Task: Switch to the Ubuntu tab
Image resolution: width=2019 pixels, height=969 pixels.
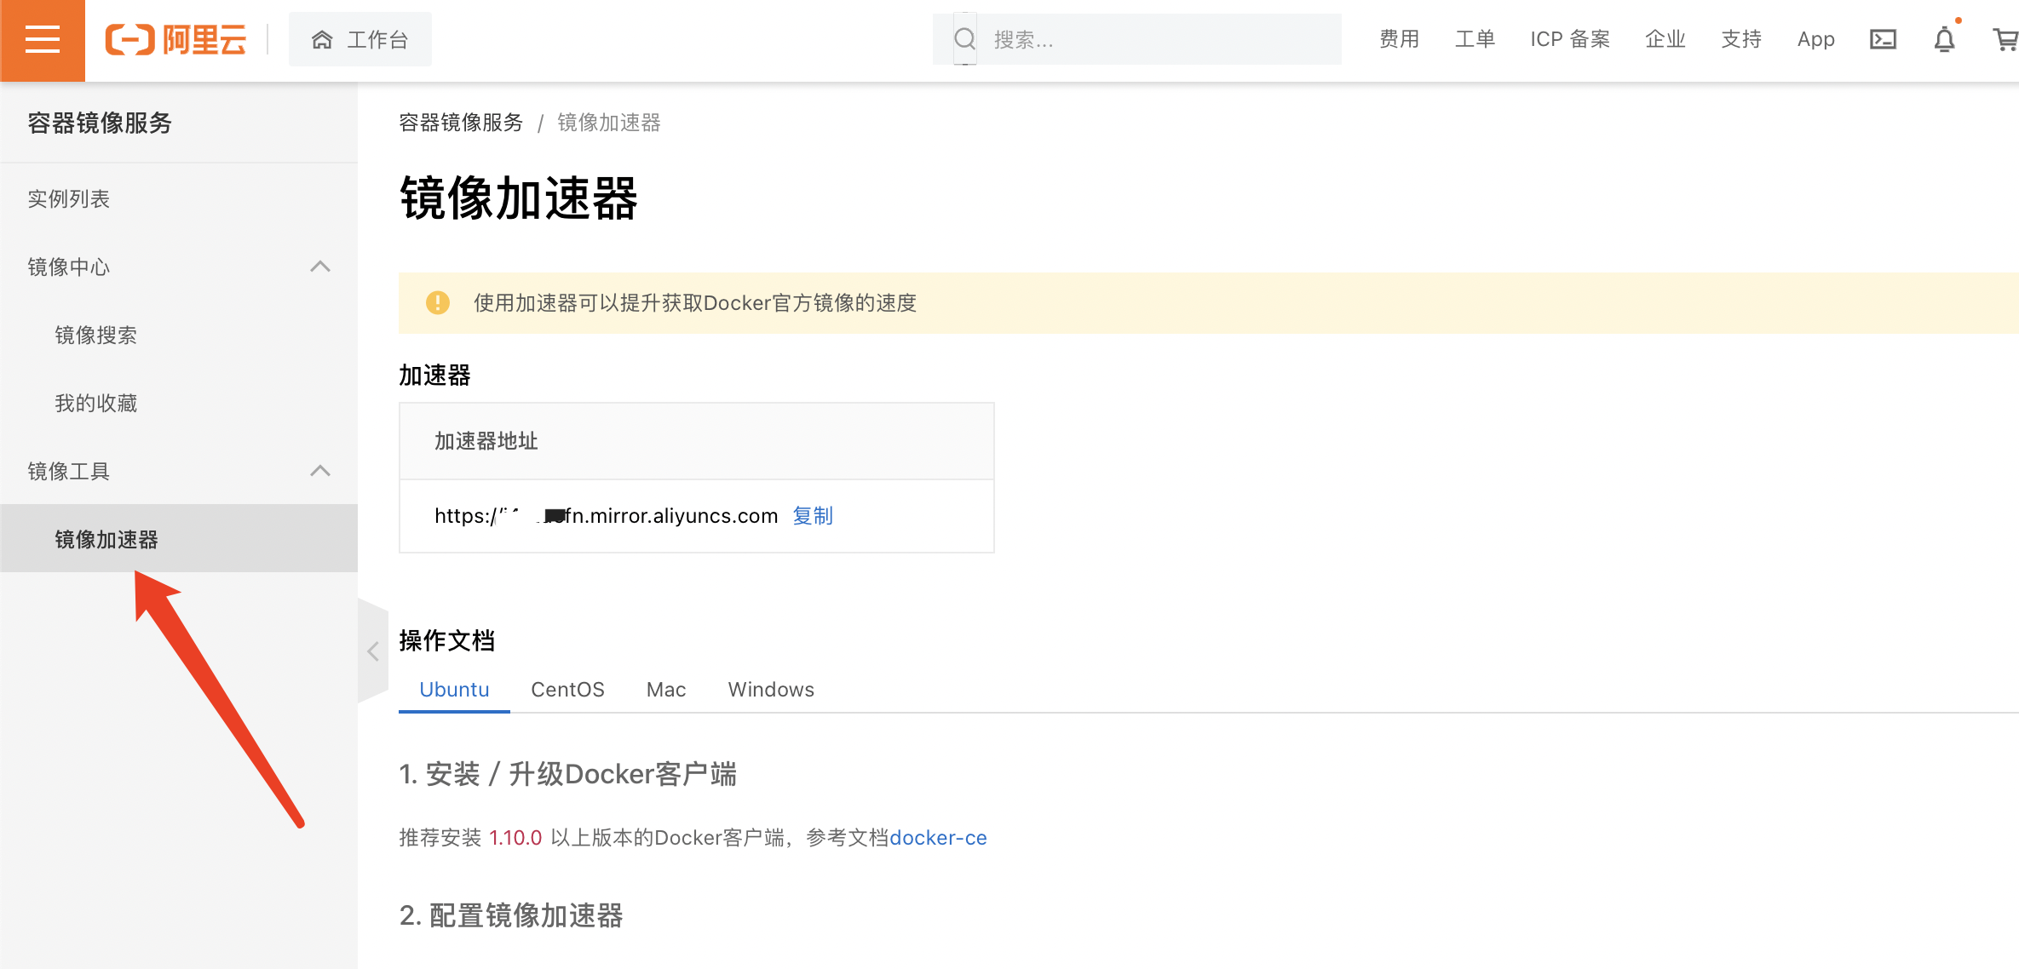Action: (454, 689)
